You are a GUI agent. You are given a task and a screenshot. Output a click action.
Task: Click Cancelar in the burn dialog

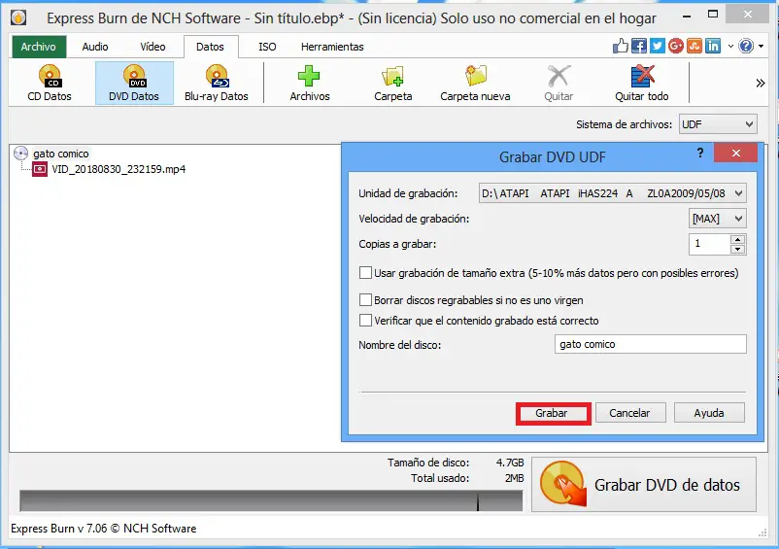(630, 413)
